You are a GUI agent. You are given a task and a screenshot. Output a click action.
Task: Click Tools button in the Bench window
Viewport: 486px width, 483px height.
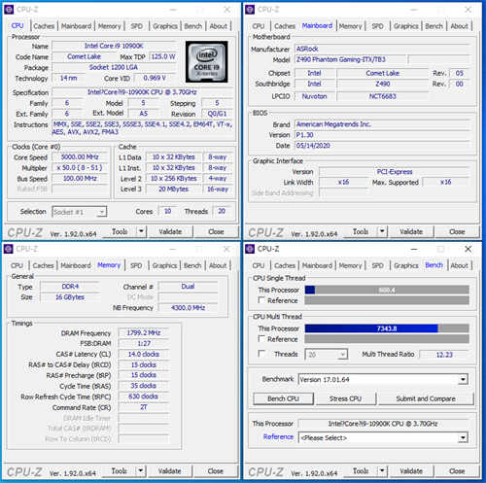[361, 470]
